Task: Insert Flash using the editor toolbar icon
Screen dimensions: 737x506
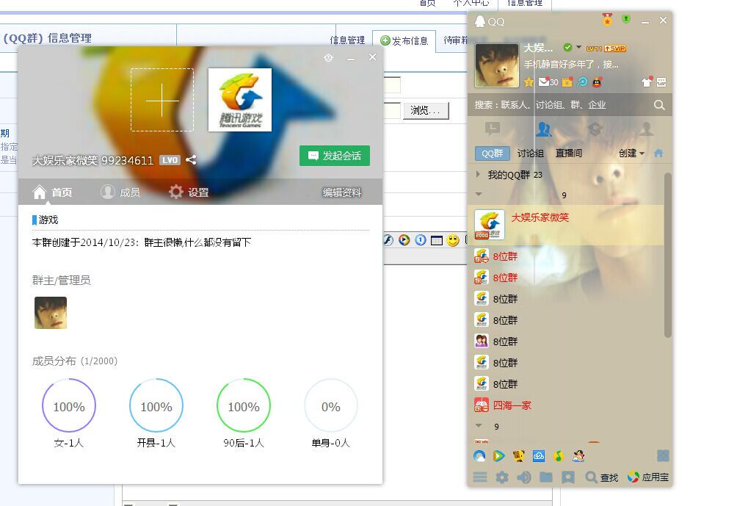Action: click(388, 240)
